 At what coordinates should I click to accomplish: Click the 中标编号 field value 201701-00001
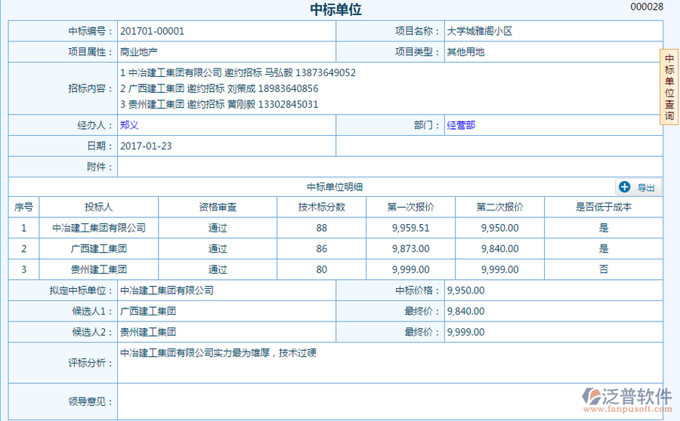pos(152,31)
